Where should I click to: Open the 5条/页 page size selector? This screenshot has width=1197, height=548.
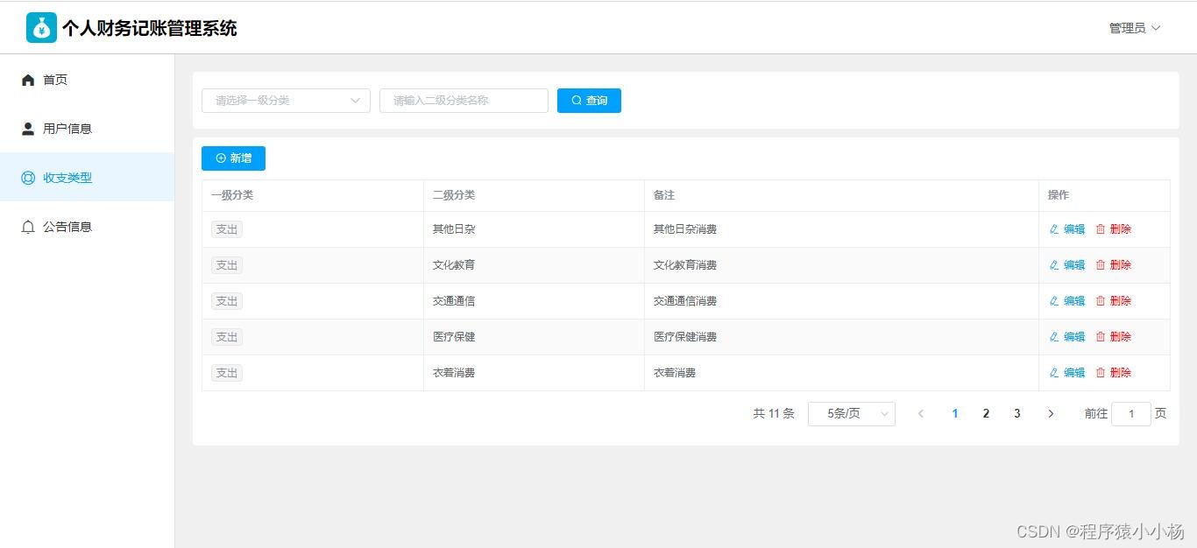pos(852,414)
